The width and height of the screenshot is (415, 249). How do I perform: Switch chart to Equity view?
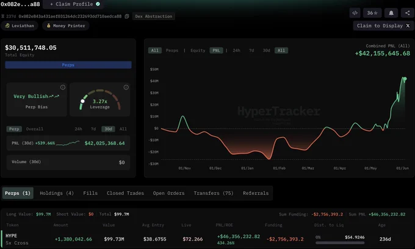point(198,51)
